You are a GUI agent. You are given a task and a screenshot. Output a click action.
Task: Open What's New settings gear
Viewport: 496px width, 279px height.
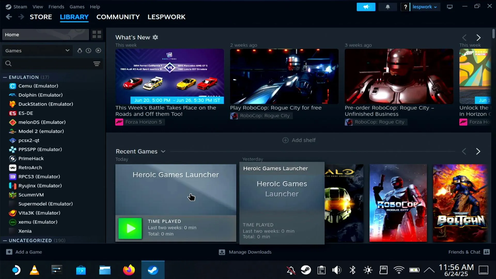155,37
